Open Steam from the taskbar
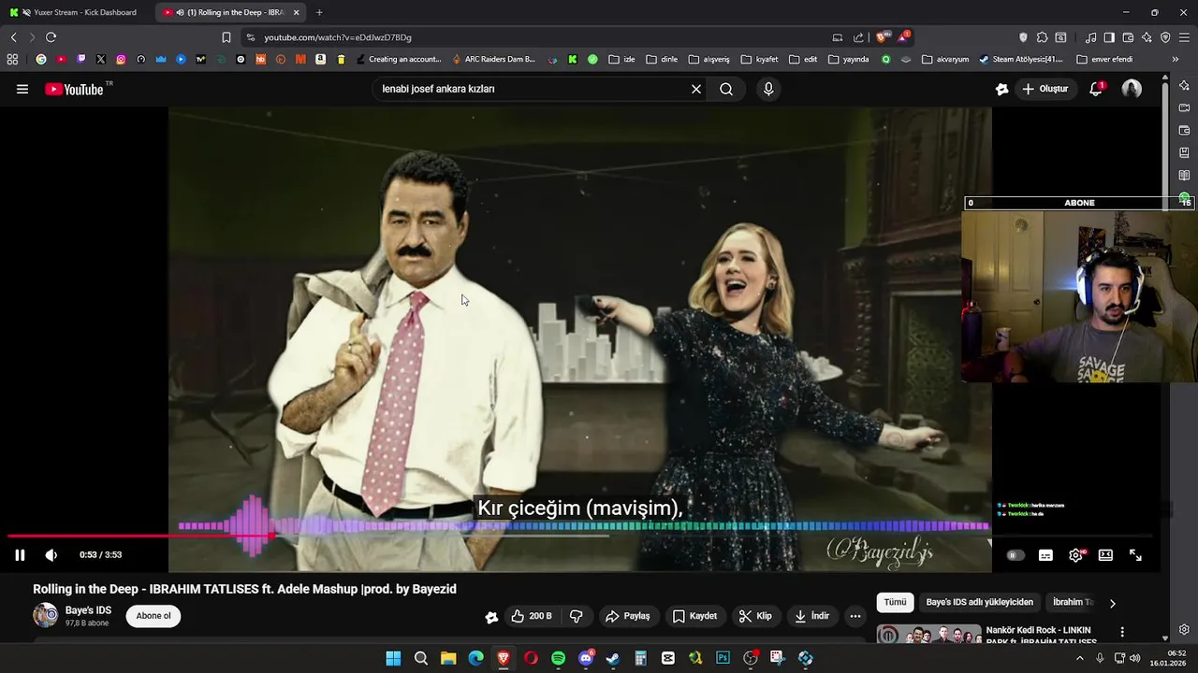The width and height of the screenshot is (1198, 673). (x=613, y=658)
